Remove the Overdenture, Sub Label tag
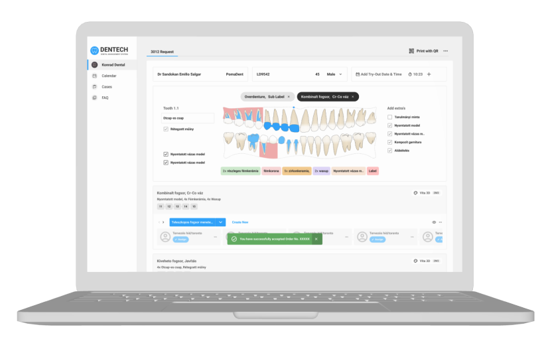Viewport: 544px width, 345px height. tap(289, 97)
